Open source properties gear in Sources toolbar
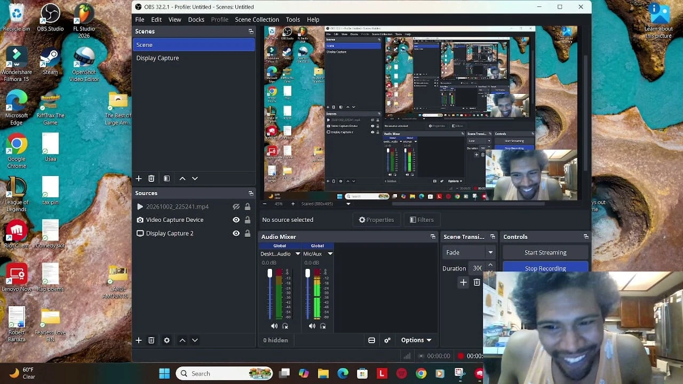 tap(166, 340)
